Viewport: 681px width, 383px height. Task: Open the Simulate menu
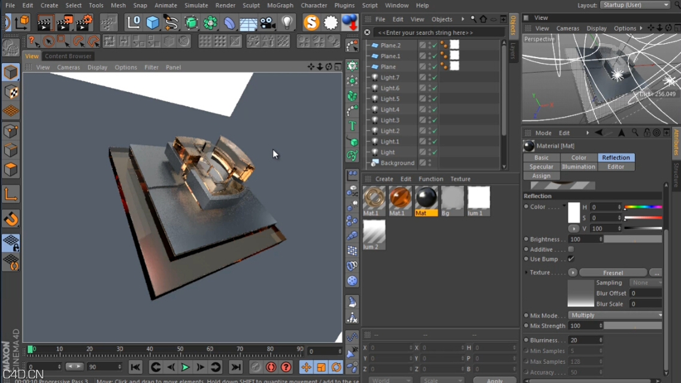tap(196, 5)
